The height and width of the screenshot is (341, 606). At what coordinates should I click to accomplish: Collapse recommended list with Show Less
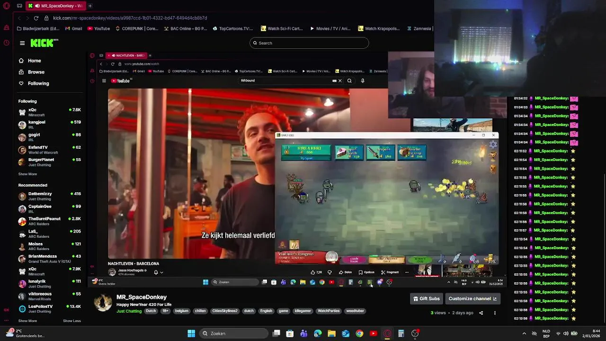72,321
